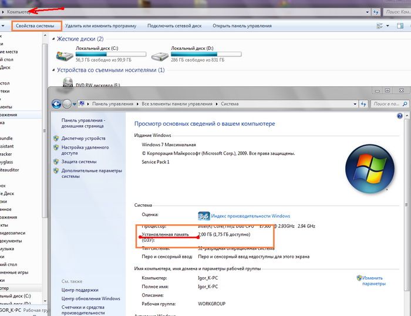Toggle the preview pane icon in Explorer
Viewport: 411px width, 316px height.
(x=400, y=26)
